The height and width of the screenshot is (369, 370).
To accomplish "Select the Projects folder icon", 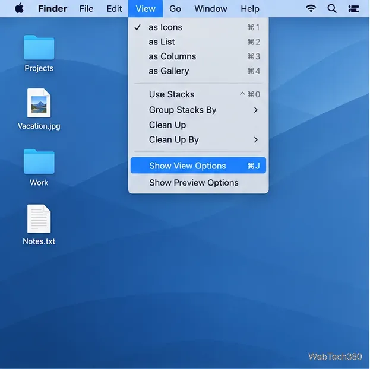I will (39, 47).
